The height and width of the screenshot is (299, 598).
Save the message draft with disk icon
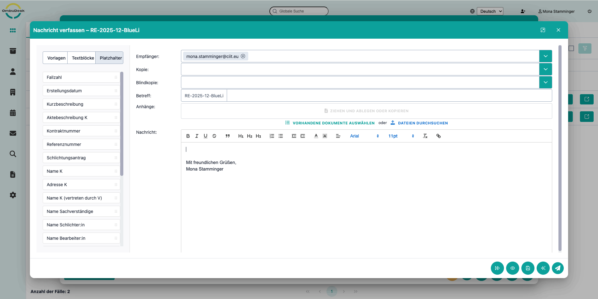[x=528, y=268]
